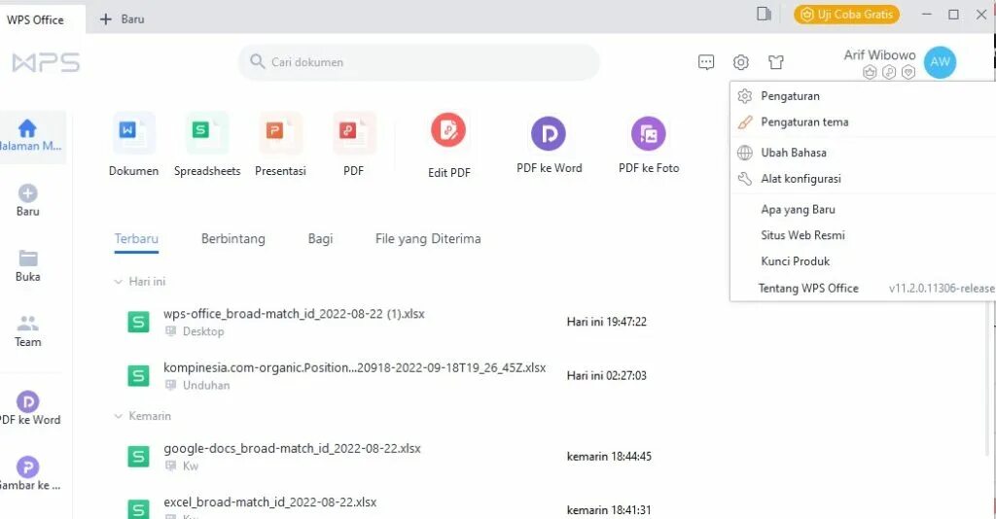Open Tentang WPS Office menu entry
Screen dimensions: 996x519
(x=808, y=288)
